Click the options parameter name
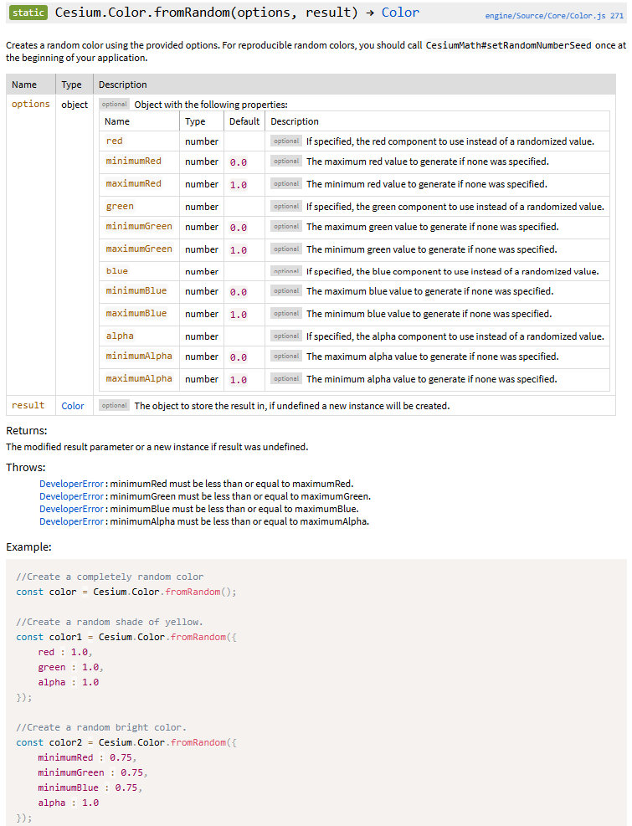Screen dimensions: 632x826 pyautogui.click(x=31, y=104)
